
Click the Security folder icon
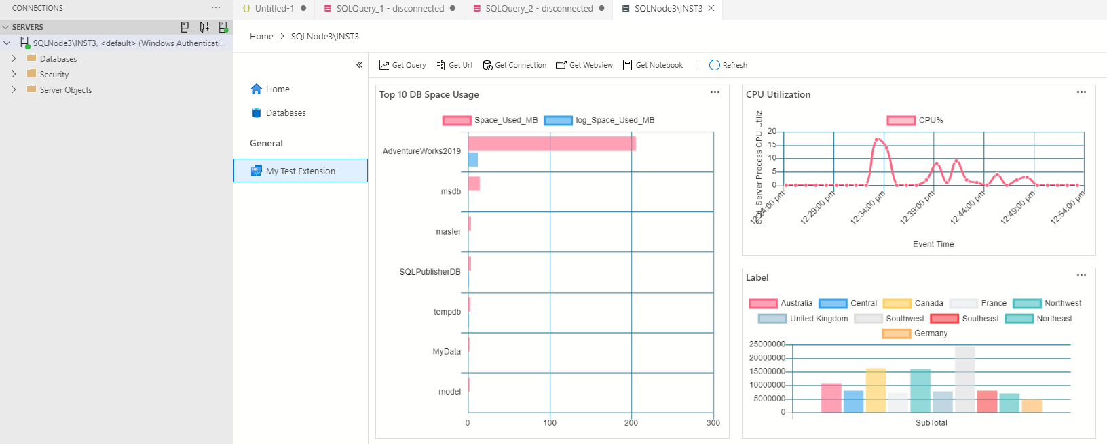coord(31,74)
